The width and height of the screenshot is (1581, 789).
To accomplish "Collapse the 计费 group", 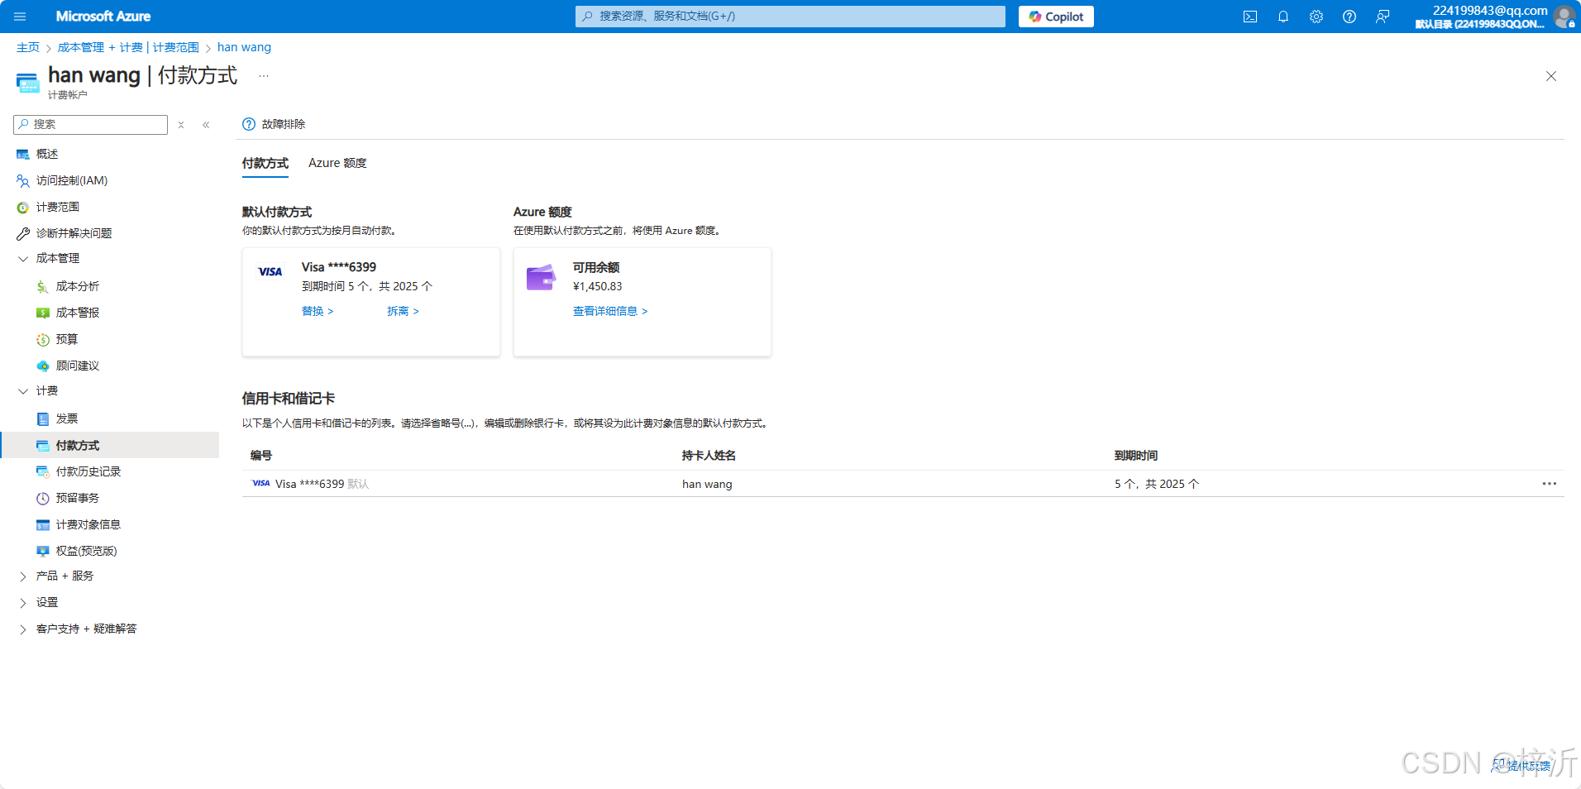I will pyautogui.click(x=23, y=391).
